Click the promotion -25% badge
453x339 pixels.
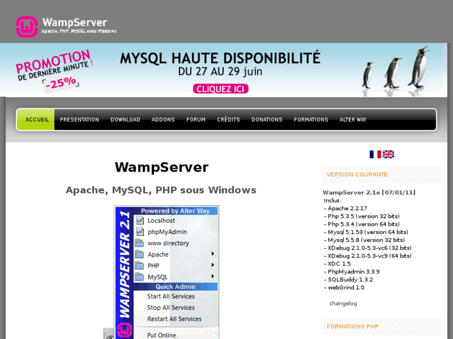61,83
